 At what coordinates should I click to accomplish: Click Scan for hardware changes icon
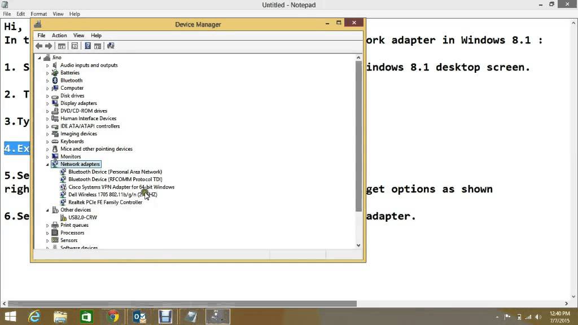click(x=111, y=46)
